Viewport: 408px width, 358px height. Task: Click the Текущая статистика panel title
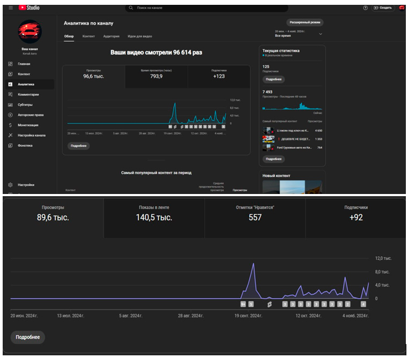(281, 51)
